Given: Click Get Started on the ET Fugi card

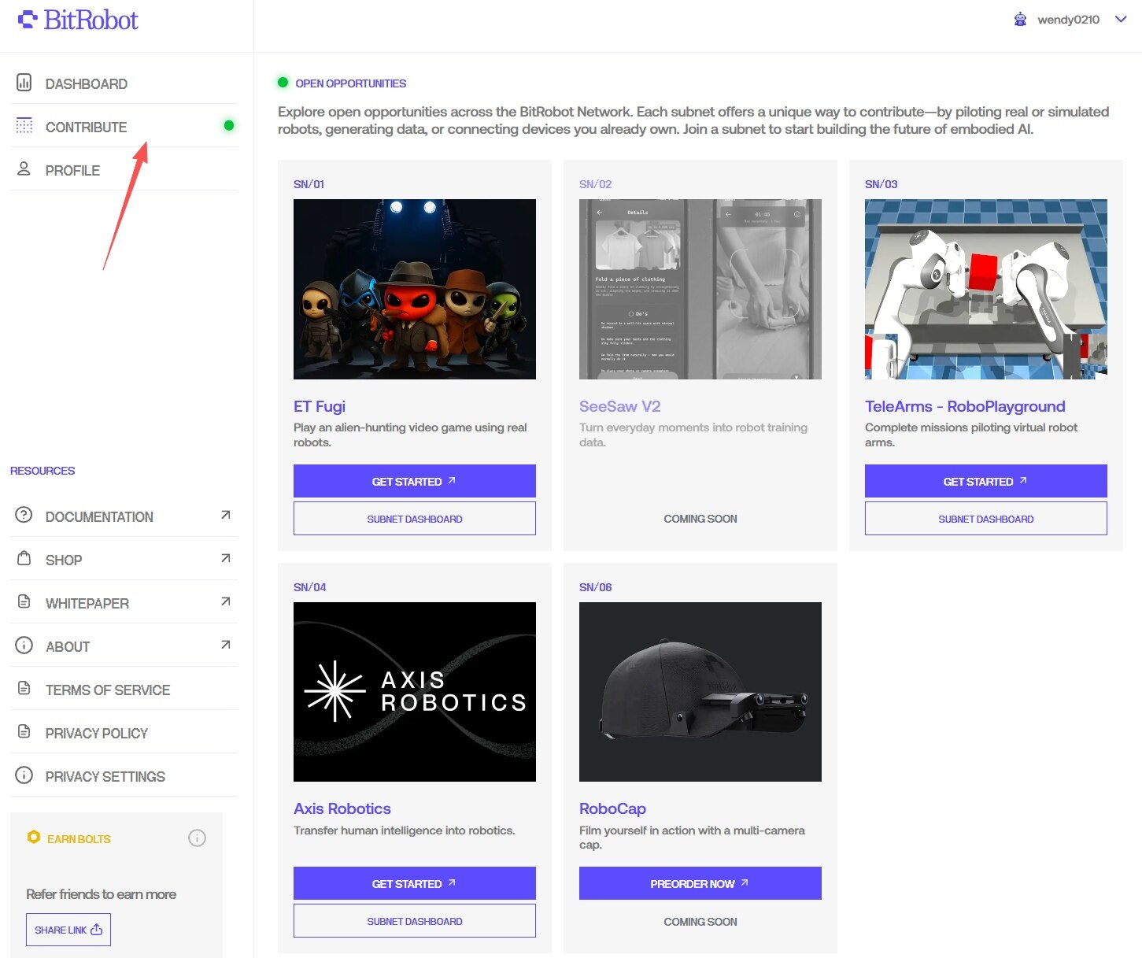Looking at the screenshot, I should coord(415,481).
